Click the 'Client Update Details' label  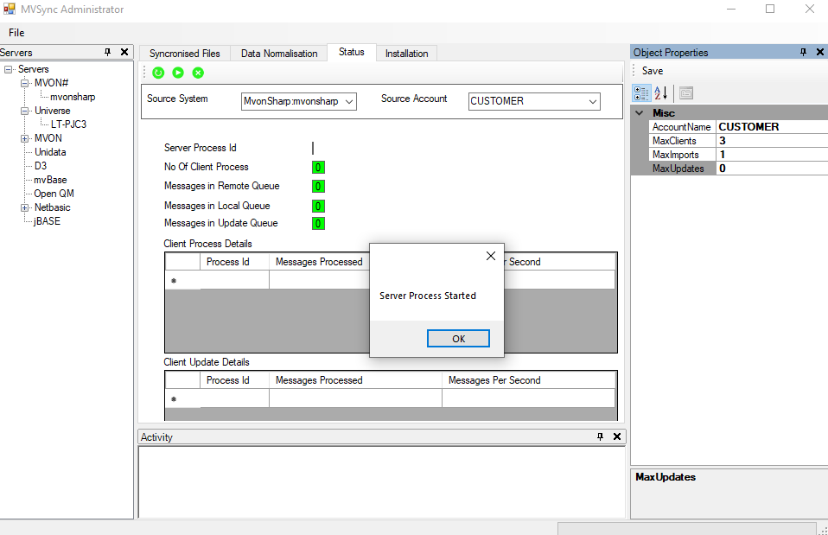pyautogui.click(x=207, y=362)
